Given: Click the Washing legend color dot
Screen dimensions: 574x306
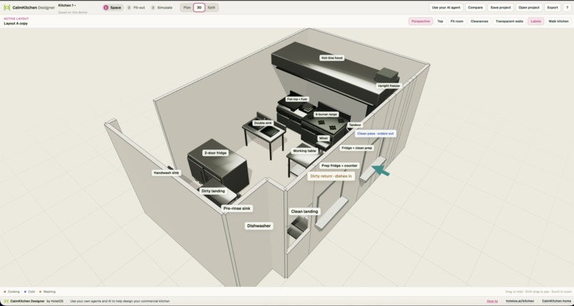Looking at the screenshot, I should (41, 292).
